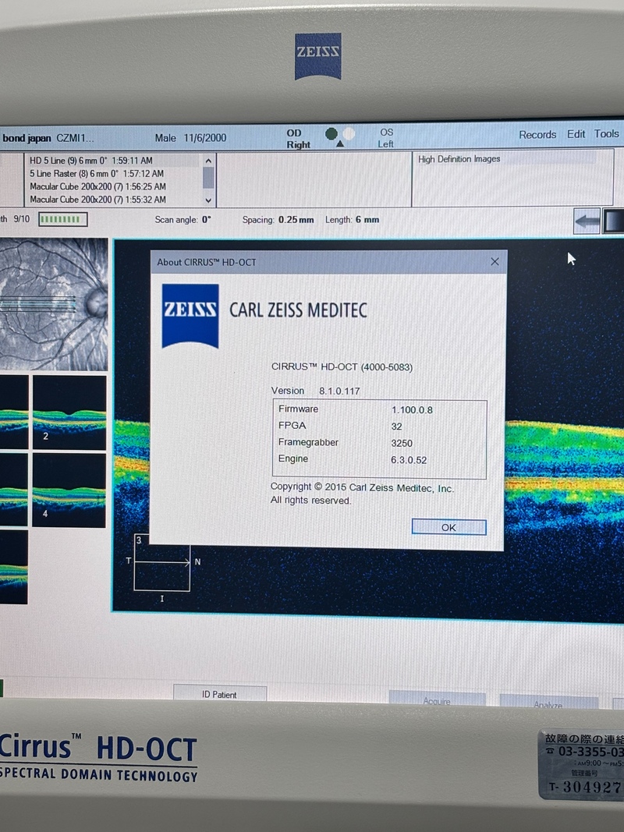Open the Tools menu
Screen dimensions: 624x832
(x=607, y=134)
